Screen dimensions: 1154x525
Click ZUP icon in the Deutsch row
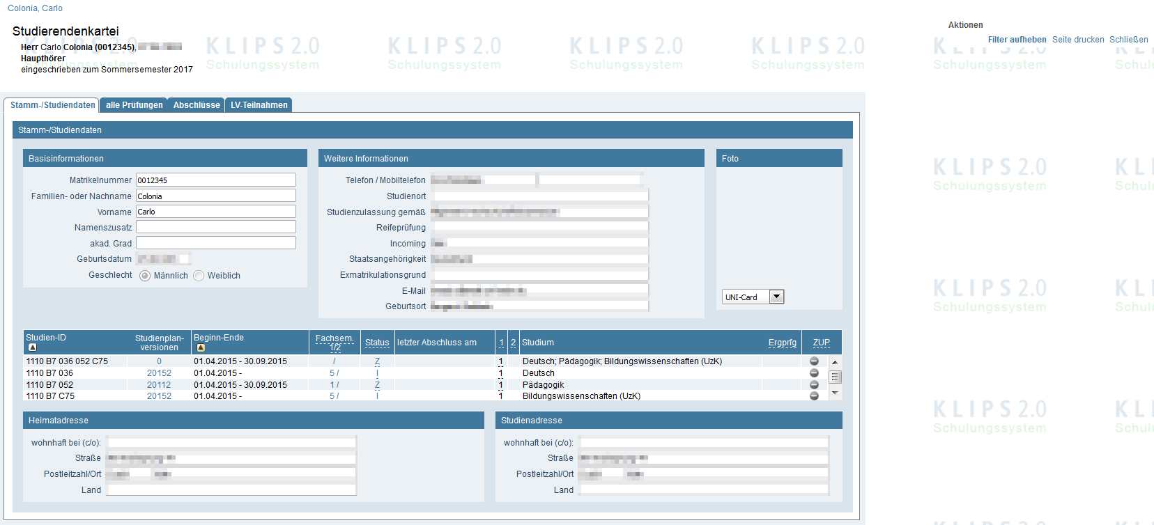(x=814, y=373)
